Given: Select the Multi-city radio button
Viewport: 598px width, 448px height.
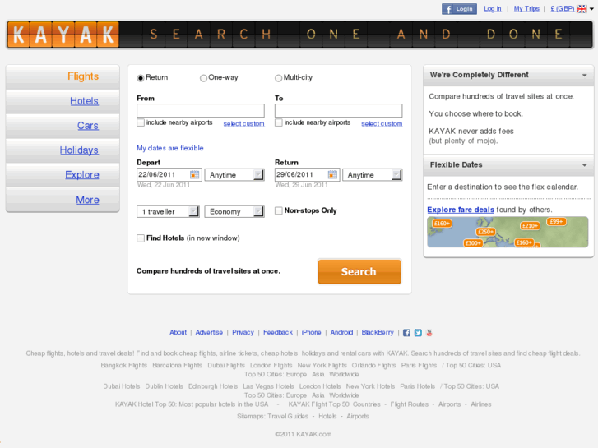Looking at the screenshot, I should [278, 78].
